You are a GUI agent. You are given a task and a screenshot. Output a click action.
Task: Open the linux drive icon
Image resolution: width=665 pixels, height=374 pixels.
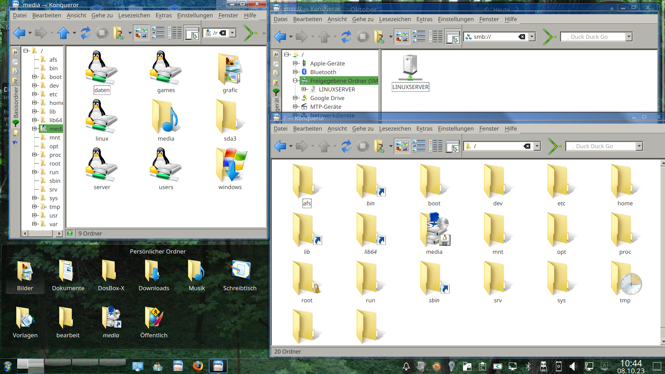102,121
